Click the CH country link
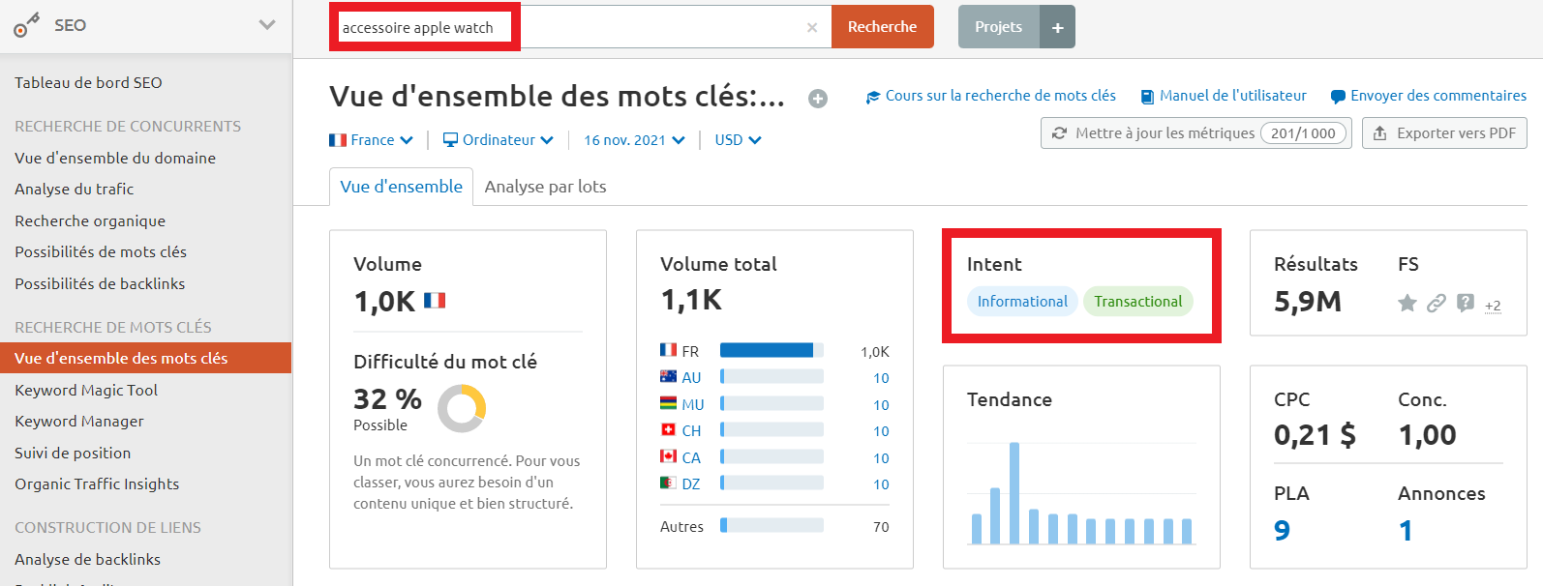 (x=691, y=431)
